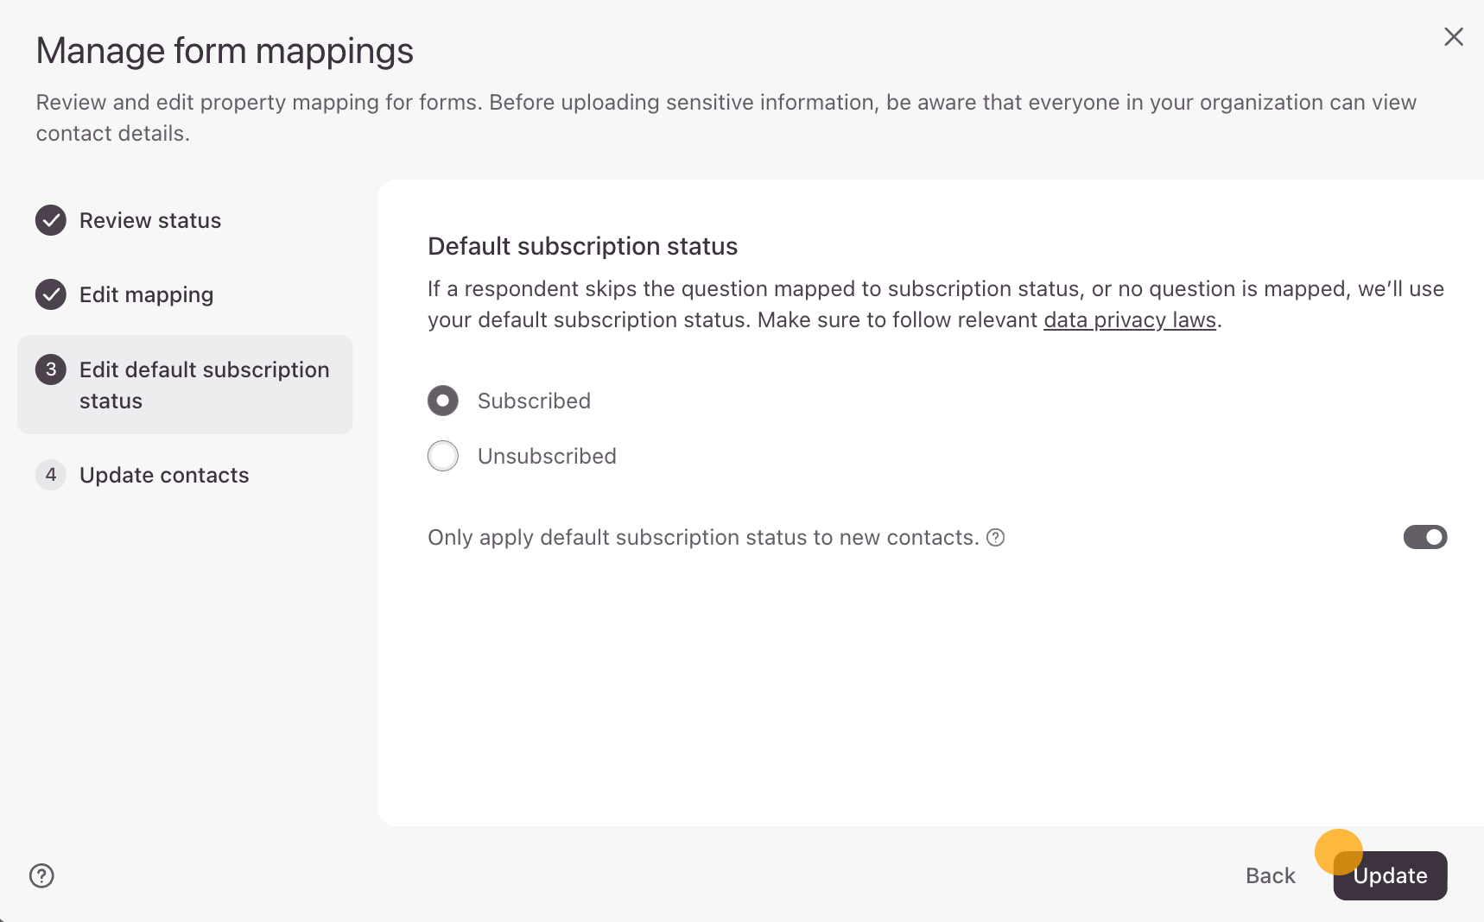Open the help icon at bottom left
The width and height of the screenshot is (1484, 922).
pos(41,875)
